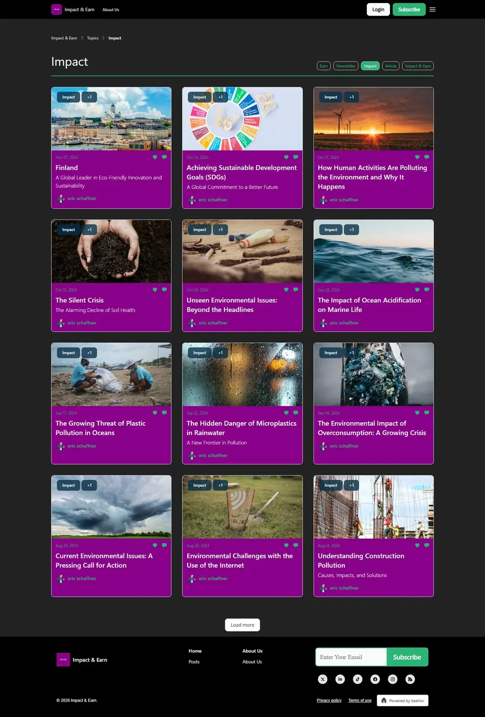Click the header Subscribe button
Image resolution: width=485 pixels, height=717 pixels.
click(409, 9)
